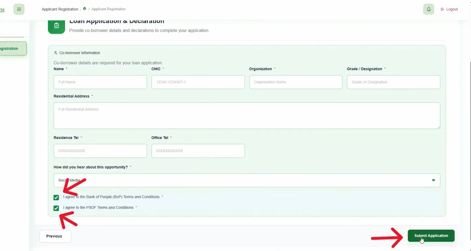Click the Office Tel input field
Image resolution: width=471 pixels, height=251 pixels.
(x=198, y=151)
